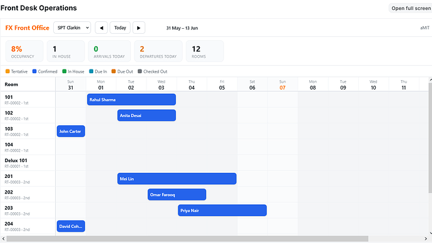Jump to Today on the calendar
Viewport: 432px width, 243px height.
[x=120, y=28]
